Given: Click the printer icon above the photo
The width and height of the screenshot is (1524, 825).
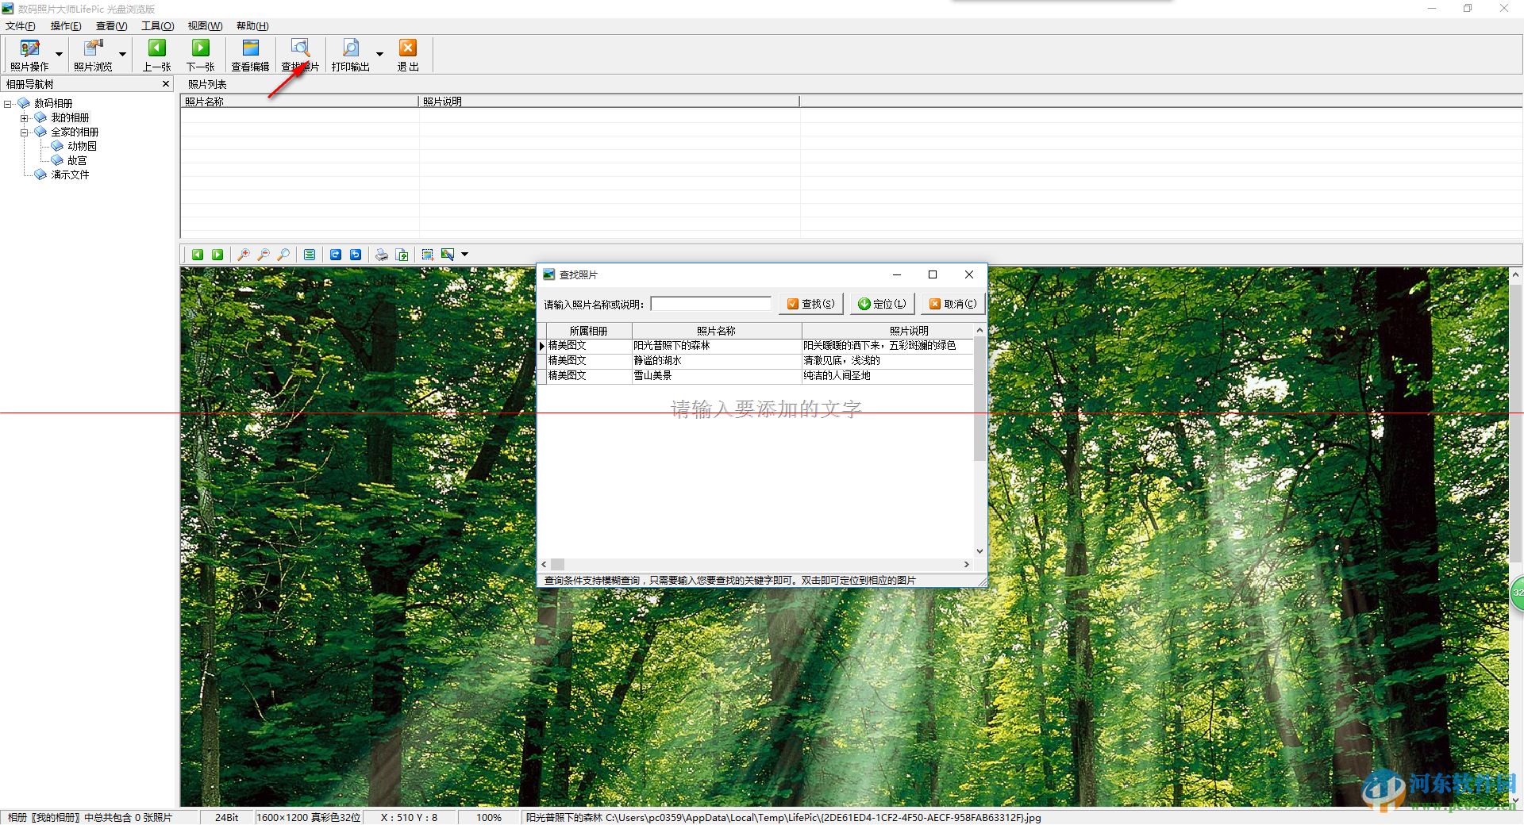Looking at the screenshot, I should pyautogui.click(x=381, y=254).
